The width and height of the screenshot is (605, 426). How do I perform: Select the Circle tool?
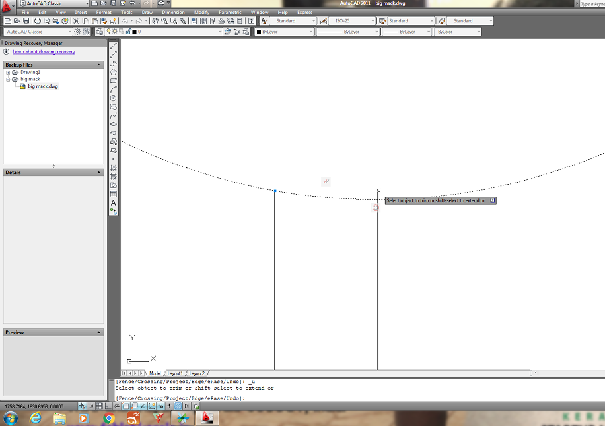click(114, 98)
